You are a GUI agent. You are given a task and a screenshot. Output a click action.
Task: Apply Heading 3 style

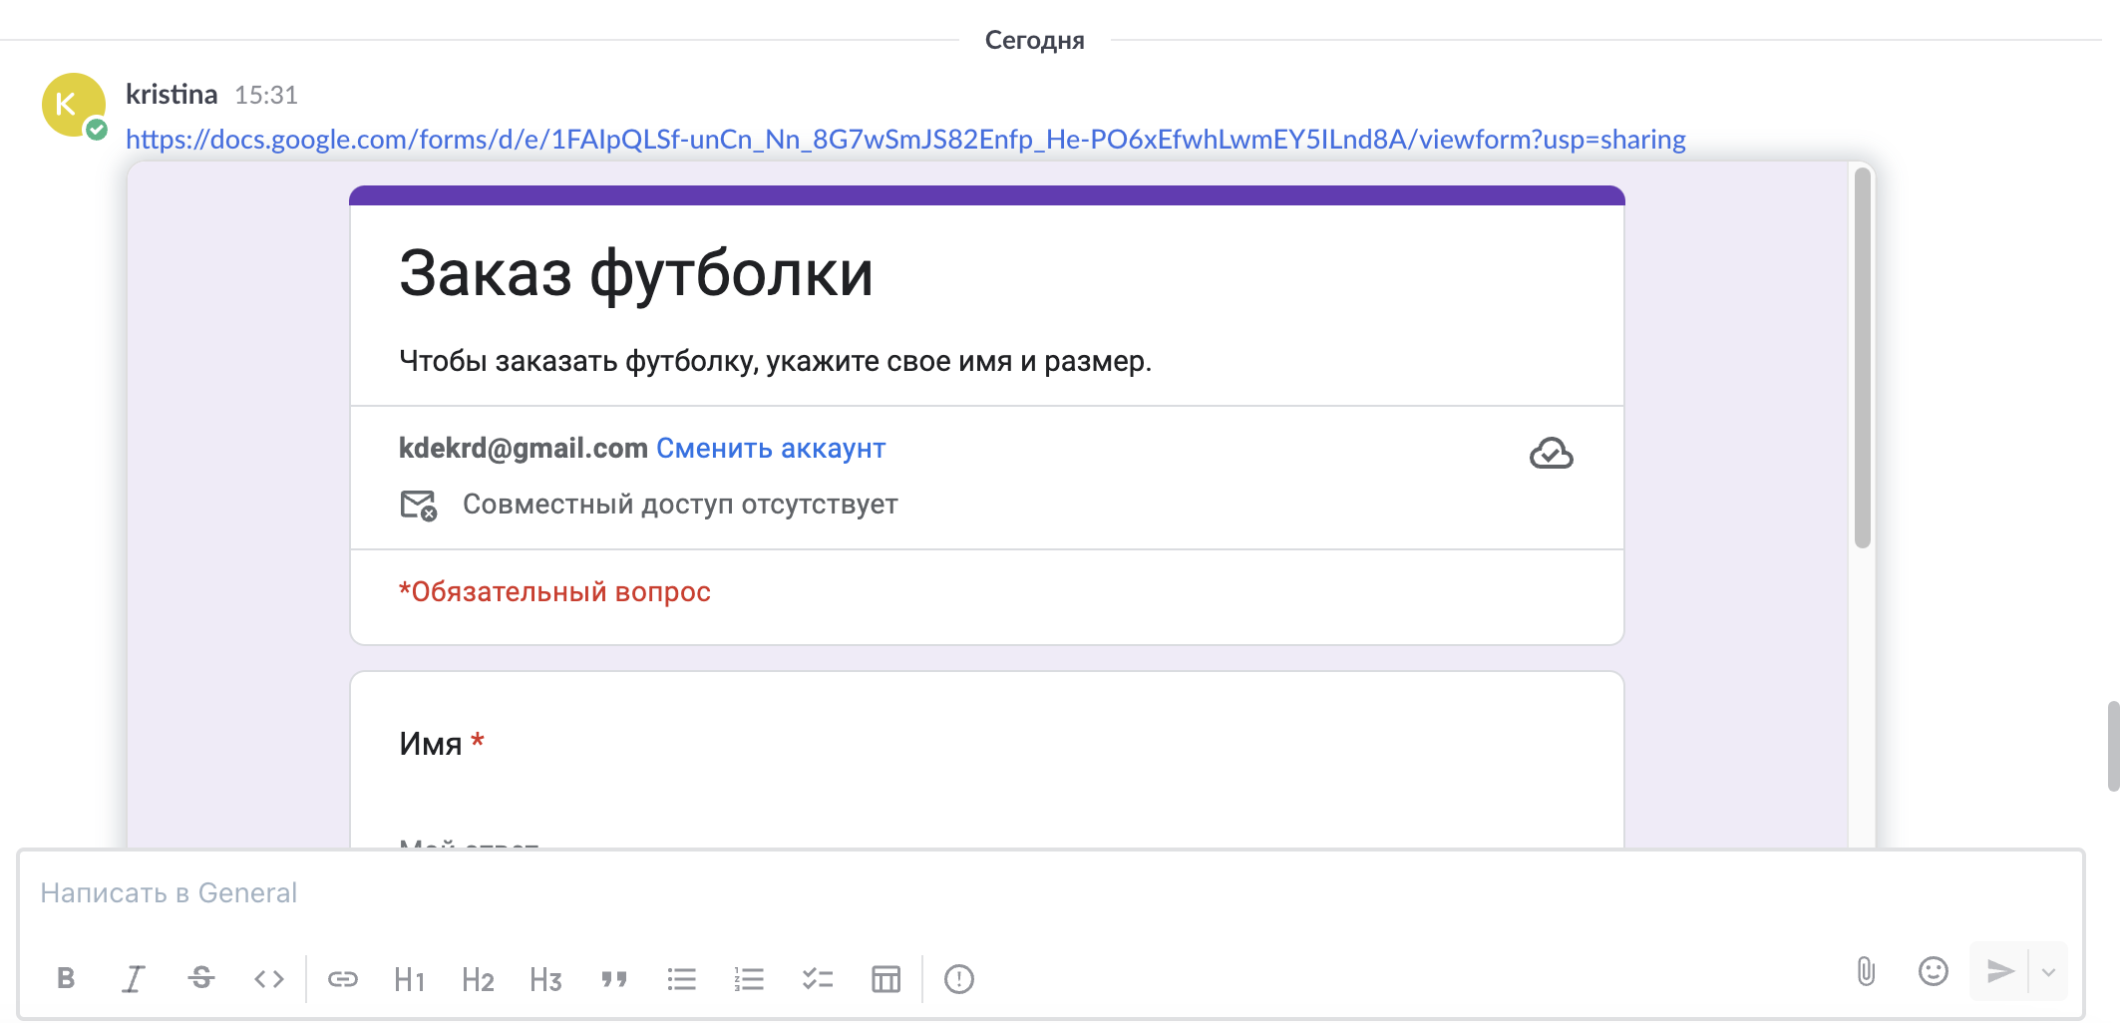point(545,979)
